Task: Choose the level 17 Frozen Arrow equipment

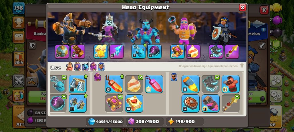Action: click(x=116, y=52)
